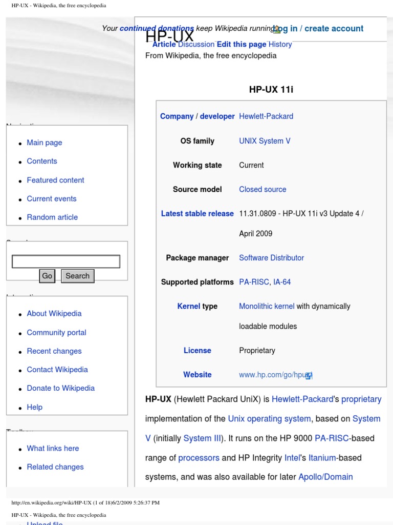Open the Article tab
Image resolution: width=393 pixels, height=525 pixels.
[x=164, y=44]
